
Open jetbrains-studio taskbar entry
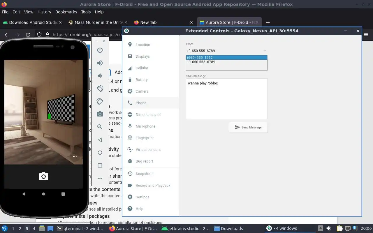185,229
